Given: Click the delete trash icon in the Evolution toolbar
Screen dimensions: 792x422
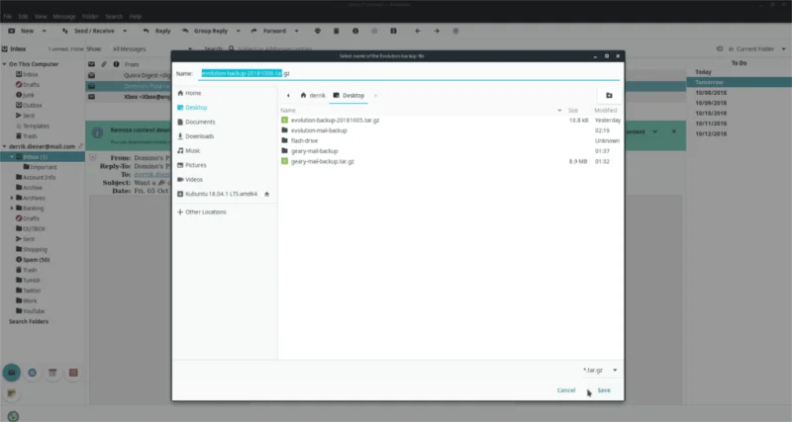Looking at the screenshot, I should click(336, 31).
